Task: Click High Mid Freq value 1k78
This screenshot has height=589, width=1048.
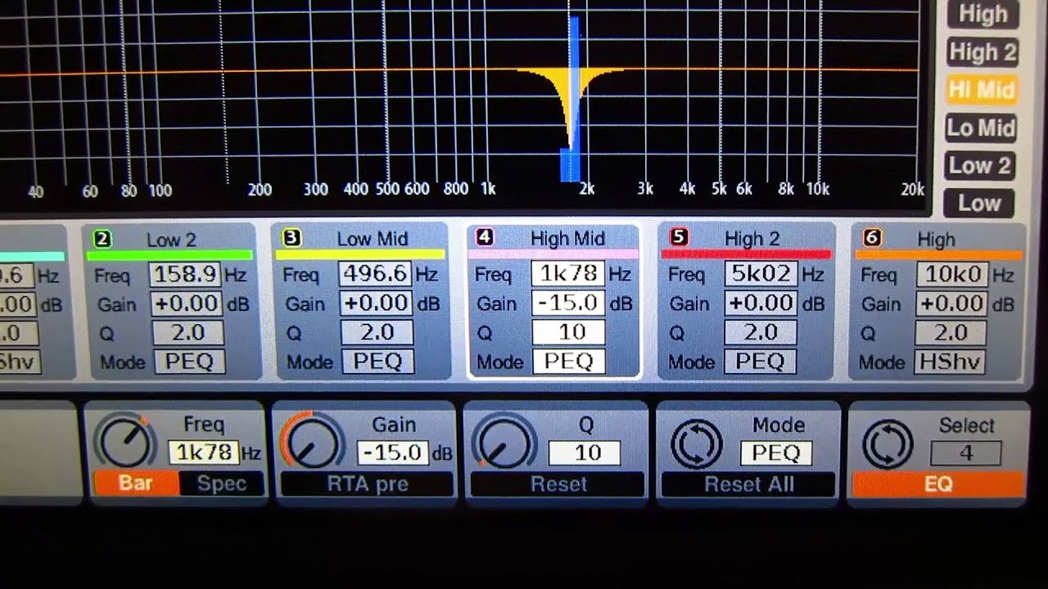Action: click(567, 273)
